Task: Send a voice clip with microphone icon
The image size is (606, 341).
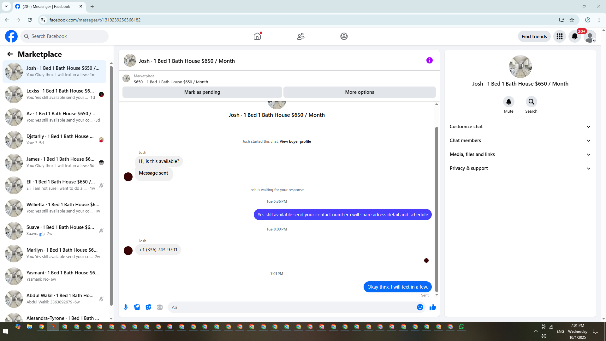Action: click(x=126, y=307)
